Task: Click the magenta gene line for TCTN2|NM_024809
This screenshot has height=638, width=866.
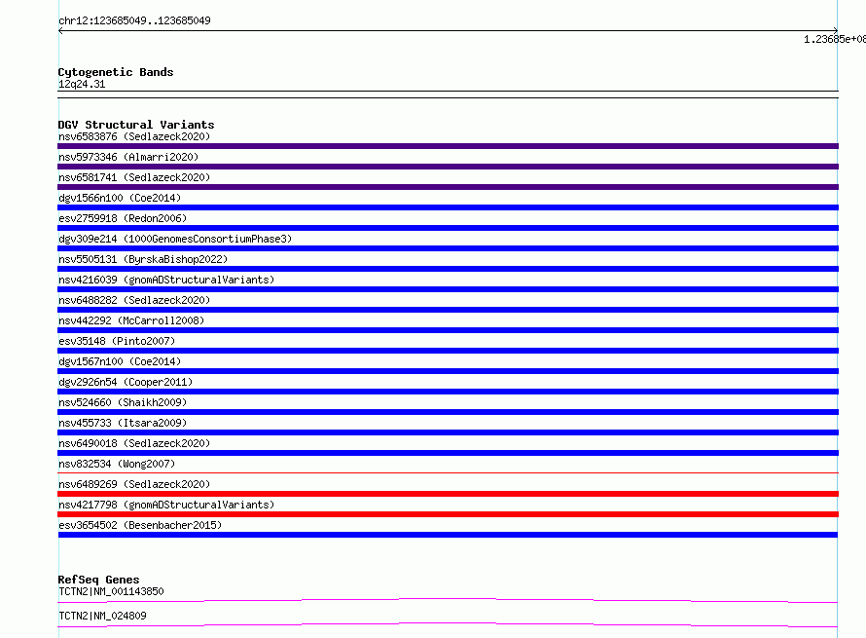Action: (x=448, y=624)
